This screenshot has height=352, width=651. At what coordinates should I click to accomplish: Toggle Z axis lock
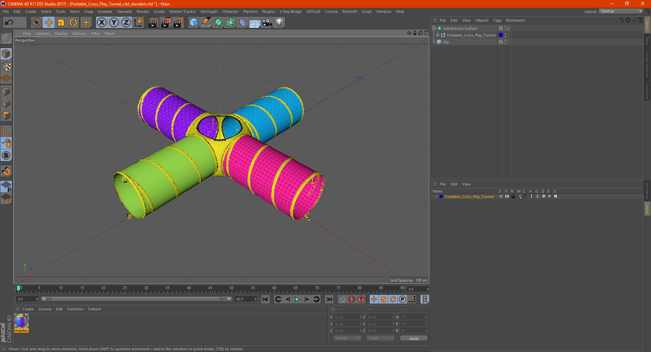pos(126,23)
